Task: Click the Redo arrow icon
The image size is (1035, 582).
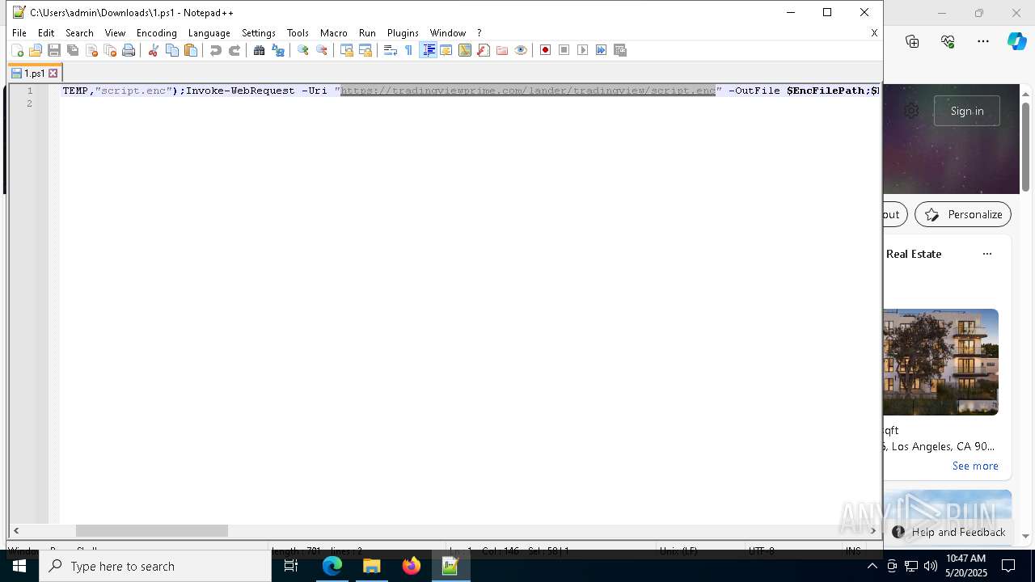Action: [234, 50]
